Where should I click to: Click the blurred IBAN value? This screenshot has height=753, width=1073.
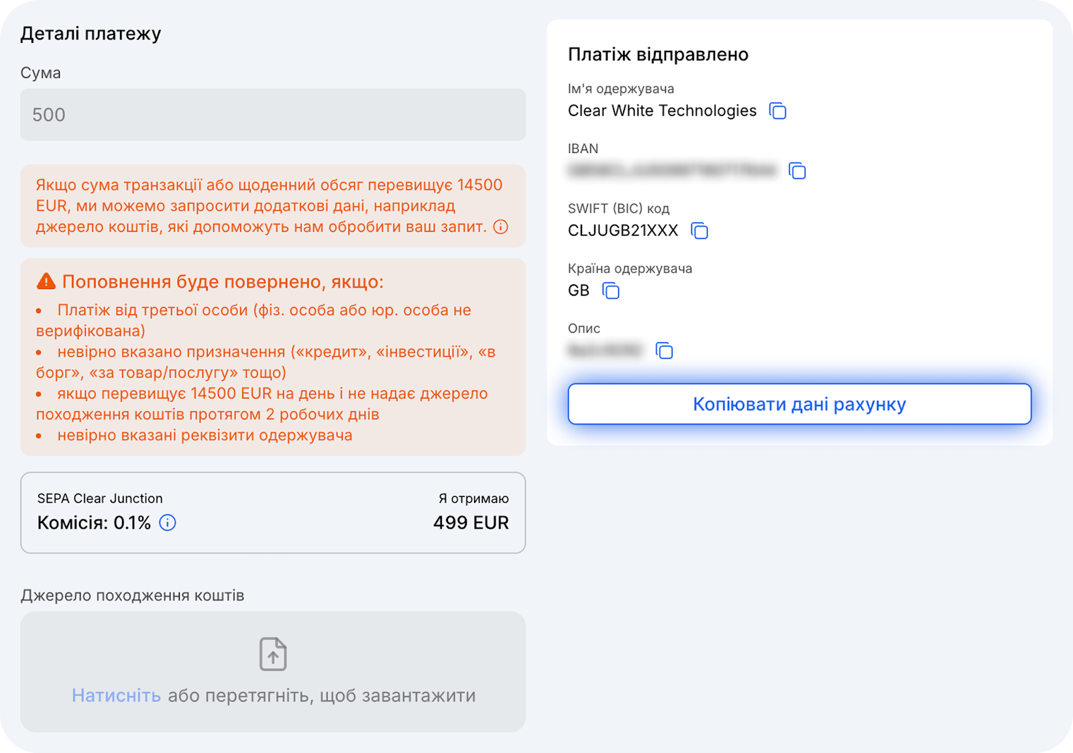673,170
